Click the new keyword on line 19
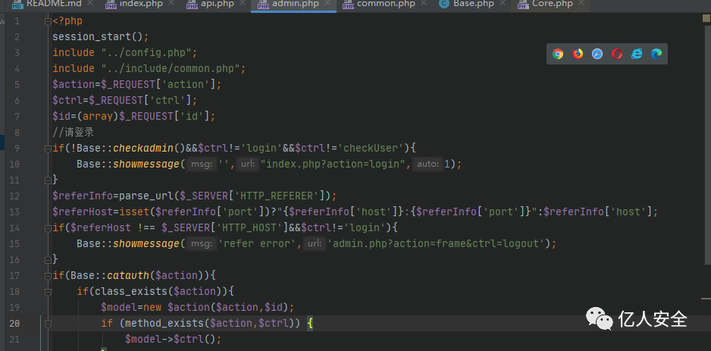Viewport: 711px width, 351px height. coord(152,308)
